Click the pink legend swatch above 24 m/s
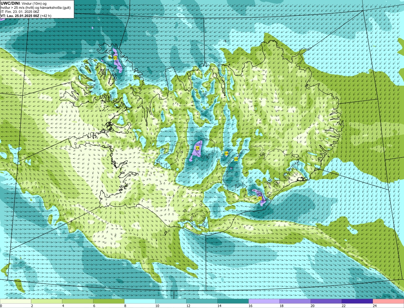 [389, 301]
